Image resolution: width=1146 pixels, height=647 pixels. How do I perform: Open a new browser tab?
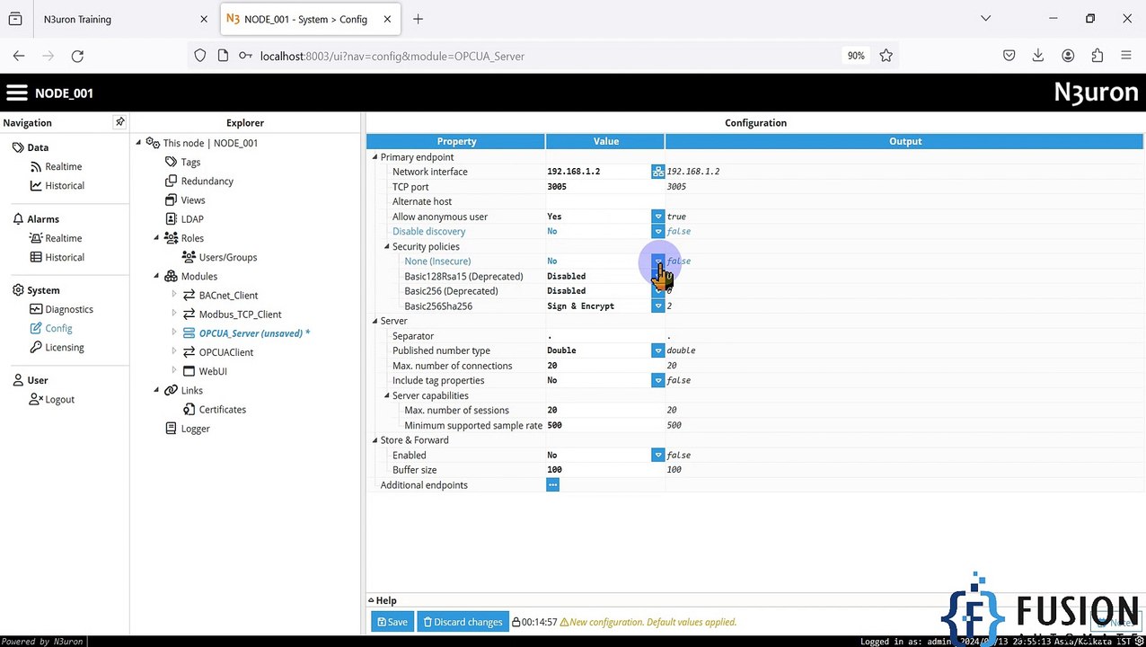[x=418, y=19]
